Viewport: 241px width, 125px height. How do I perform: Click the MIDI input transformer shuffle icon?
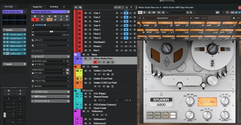(67, 61)
